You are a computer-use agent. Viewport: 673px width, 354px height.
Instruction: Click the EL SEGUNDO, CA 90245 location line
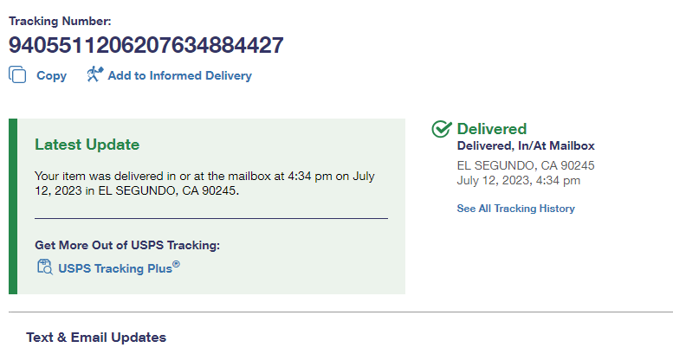coord(526,165)
